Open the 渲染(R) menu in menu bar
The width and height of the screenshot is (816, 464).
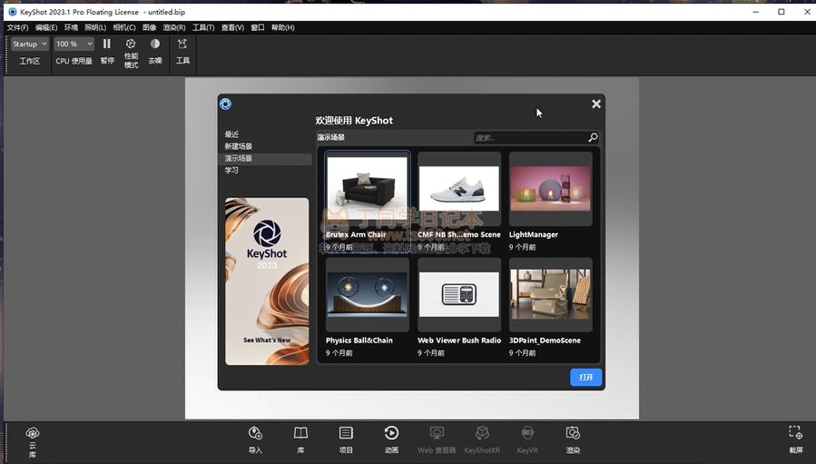(174, 27)
